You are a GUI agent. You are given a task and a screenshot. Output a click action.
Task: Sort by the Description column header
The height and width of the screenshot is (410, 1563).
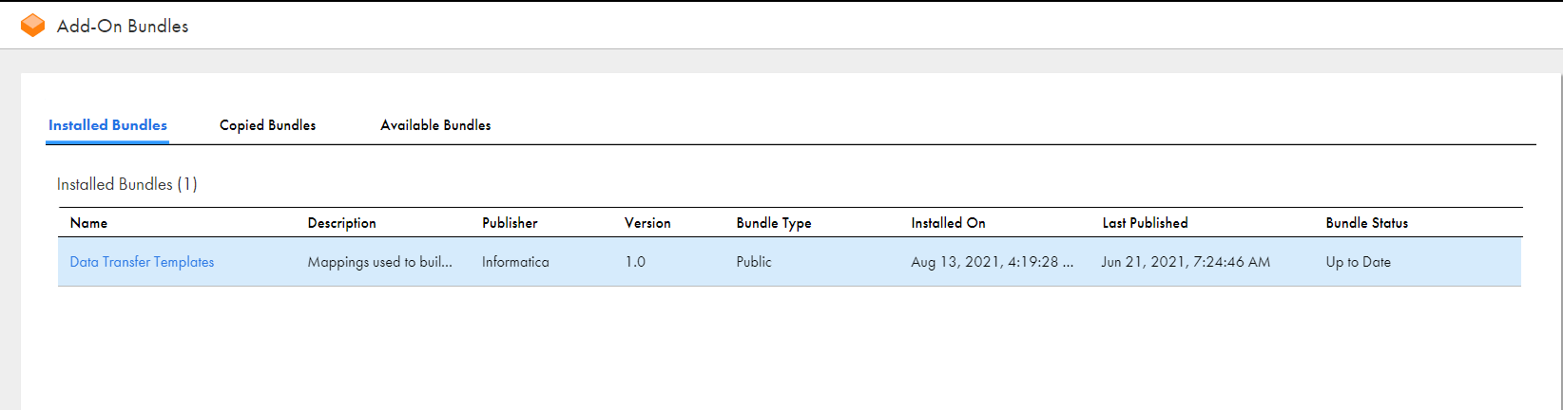coord(341,223)
